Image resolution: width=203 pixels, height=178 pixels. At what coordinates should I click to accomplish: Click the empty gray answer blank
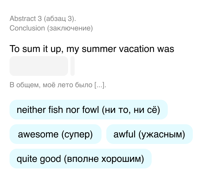tap(39, 66)
